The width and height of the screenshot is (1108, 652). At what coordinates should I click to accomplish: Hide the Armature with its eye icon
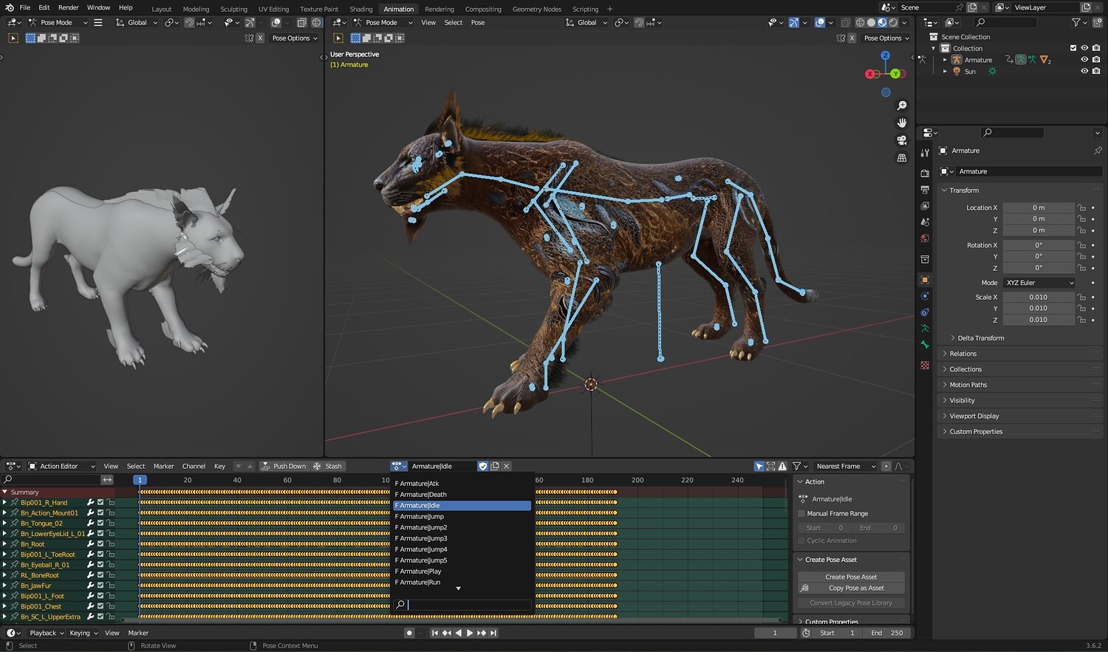(1084, 60)
